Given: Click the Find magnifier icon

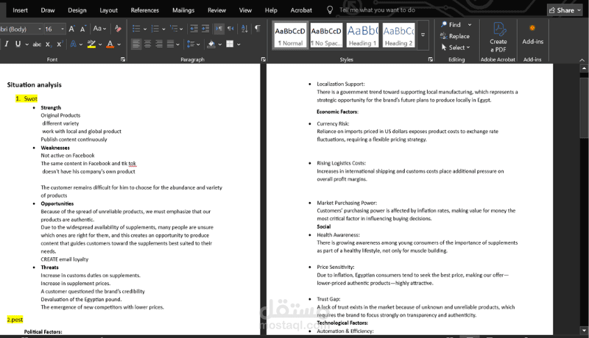Looking at the screenshot, I should (x=444, y=24).
